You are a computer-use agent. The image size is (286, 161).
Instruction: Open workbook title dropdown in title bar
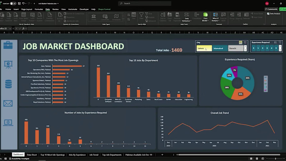tap(58, 4)
